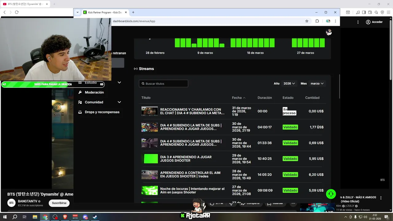393x221 pixels.
Task: Open the DIA 3 # APRENDIENDO stream thumbnail
Action: pos(150,159)
